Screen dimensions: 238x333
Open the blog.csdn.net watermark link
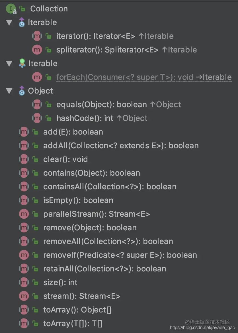[x=202, y=328]
